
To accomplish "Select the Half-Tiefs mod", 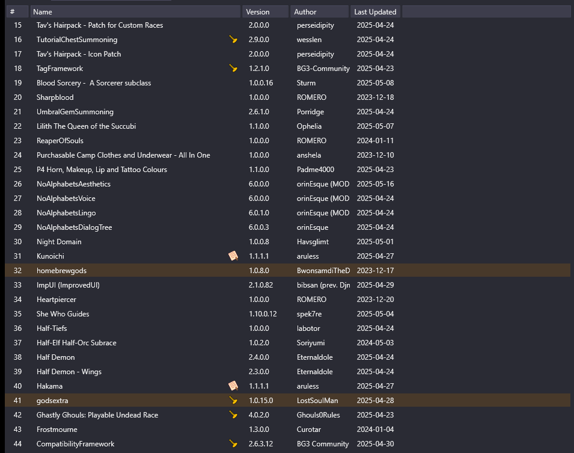I will click(x=52, y=328).
